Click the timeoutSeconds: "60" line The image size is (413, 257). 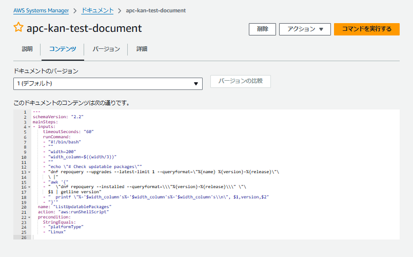pos(68,132)
